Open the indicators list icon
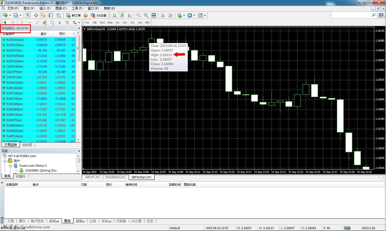The width and height of the screenshot is (386, 231). pos(180,15)
